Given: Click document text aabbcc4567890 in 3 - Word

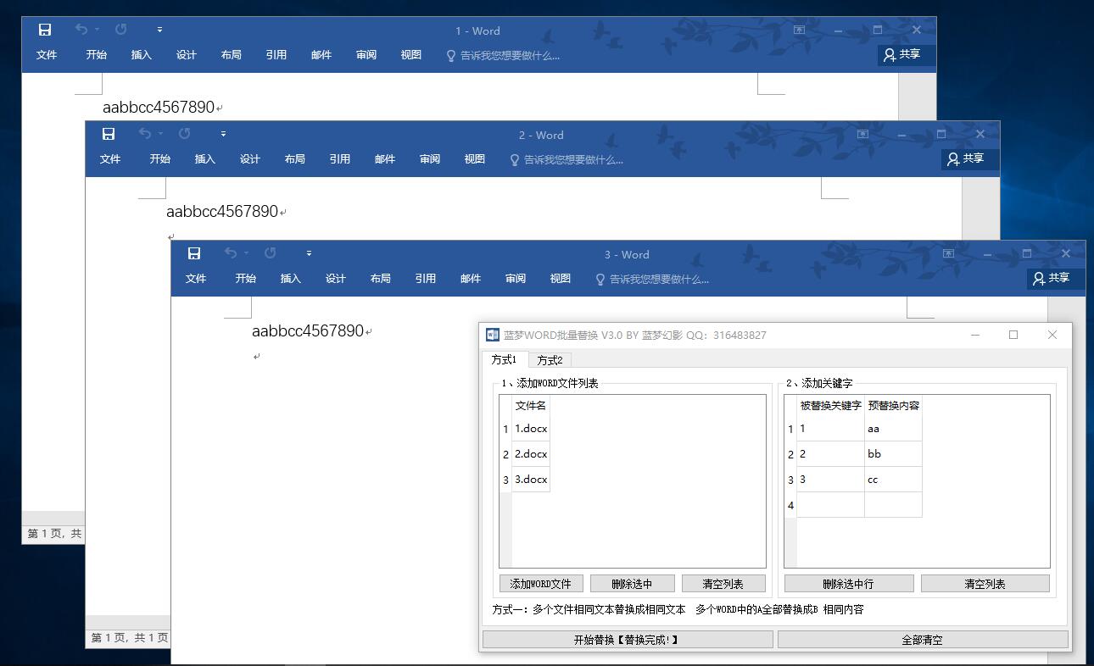Looking at the screenshot, I should pyautogui.click(x=308, y=331).
